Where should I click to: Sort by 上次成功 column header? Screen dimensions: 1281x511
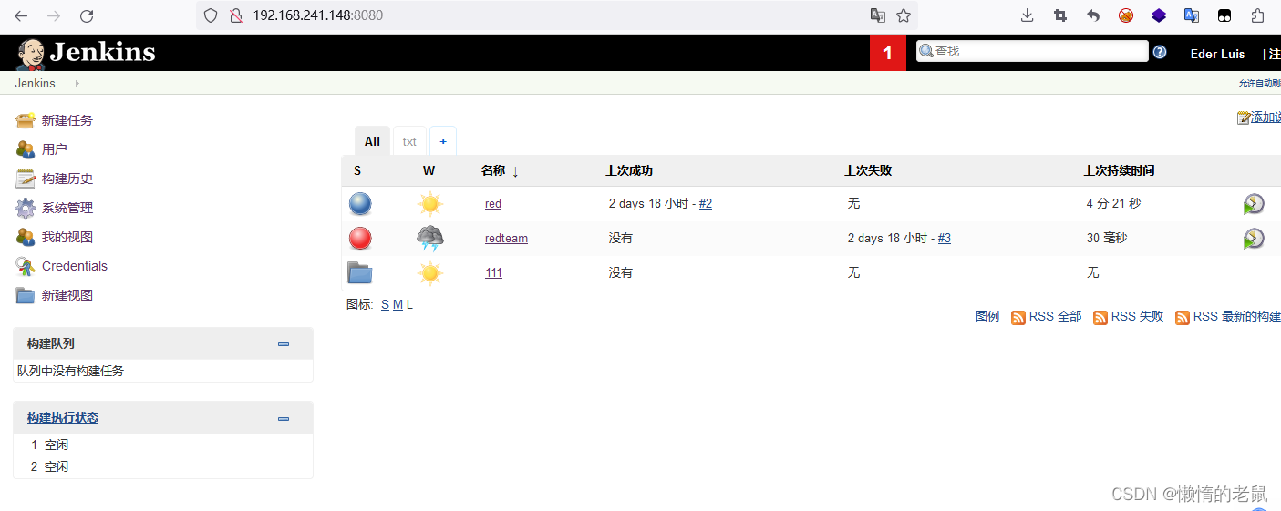pyautogui.click(x=629, y=170)
